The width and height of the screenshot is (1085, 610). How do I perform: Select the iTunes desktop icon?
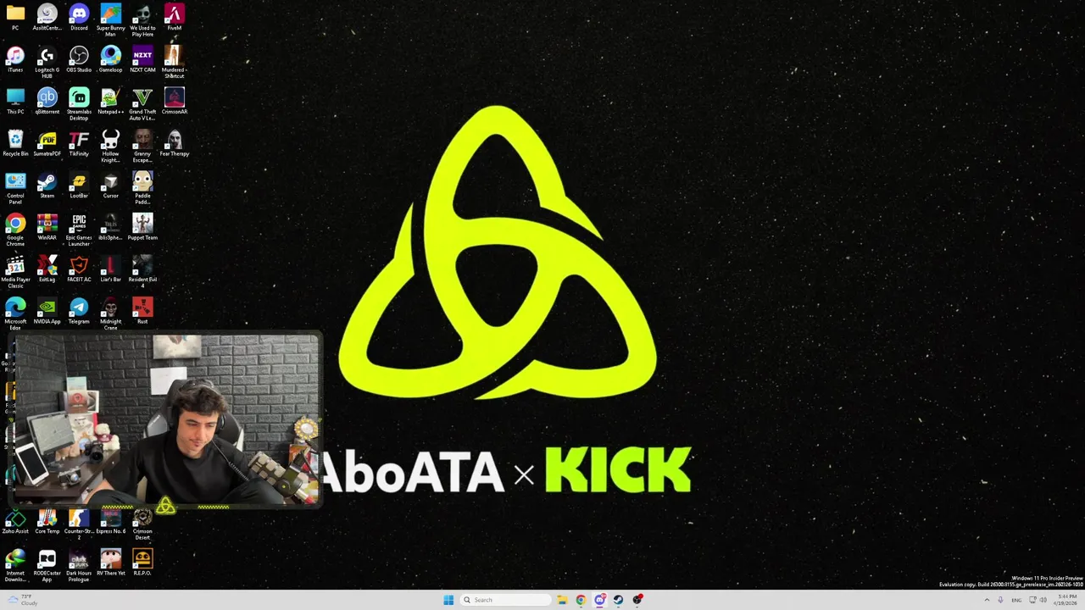click(x=15, y=59)
